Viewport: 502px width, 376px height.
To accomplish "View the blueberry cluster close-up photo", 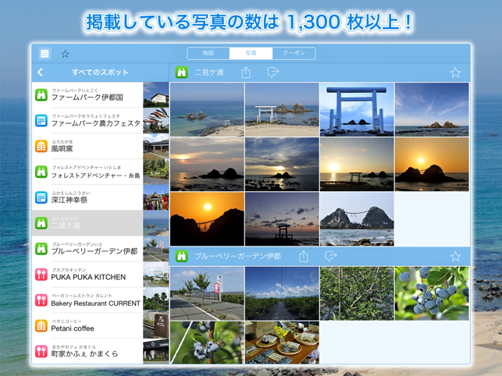I will pos(432,293).
